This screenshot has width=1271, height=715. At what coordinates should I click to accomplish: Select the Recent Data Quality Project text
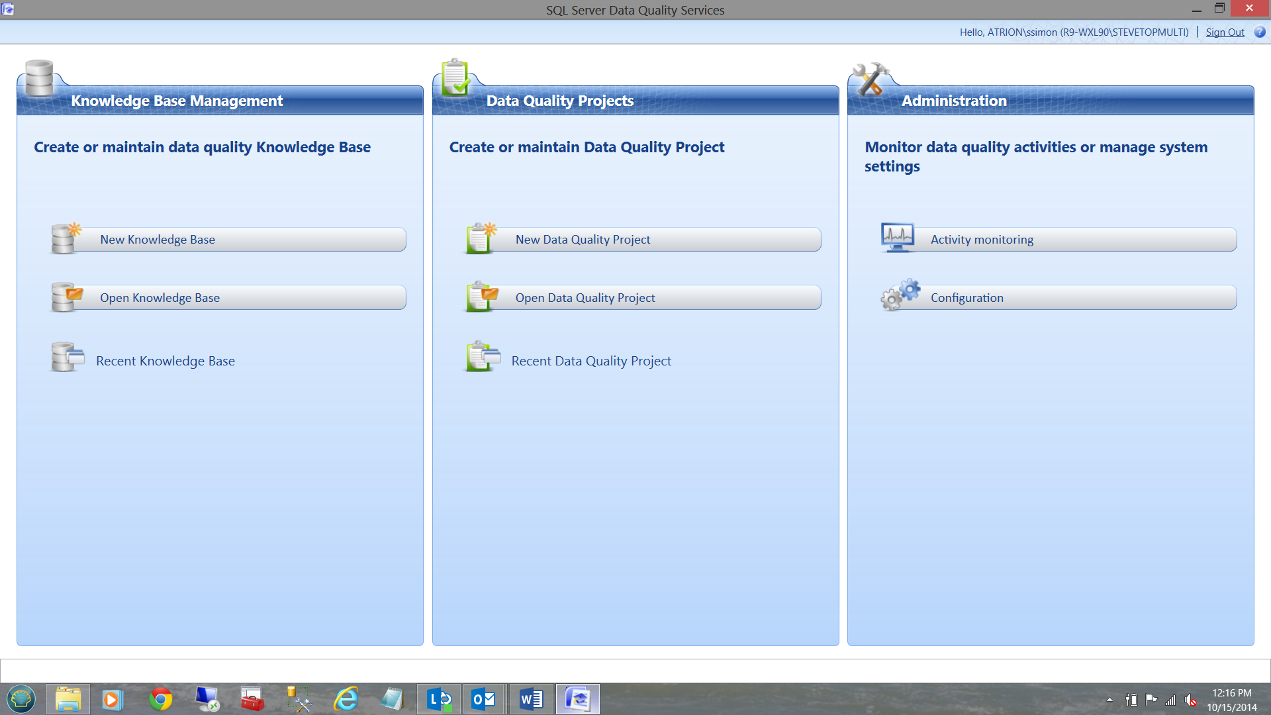point(590,361)
